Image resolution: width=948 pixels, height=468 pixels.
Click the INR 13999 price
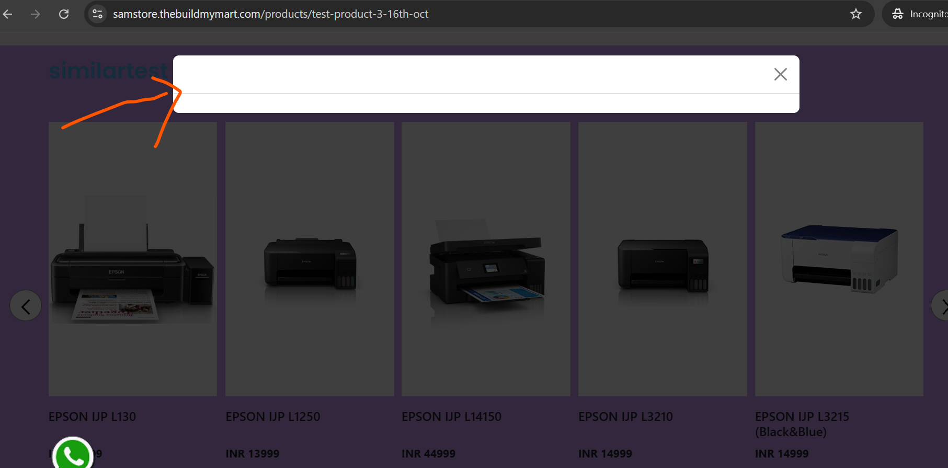253,454
